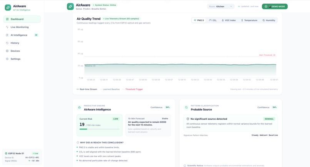310x167 pixels.
Task: Click the info icon beside Scientific Notice
Action: click(x=185, y=165)
